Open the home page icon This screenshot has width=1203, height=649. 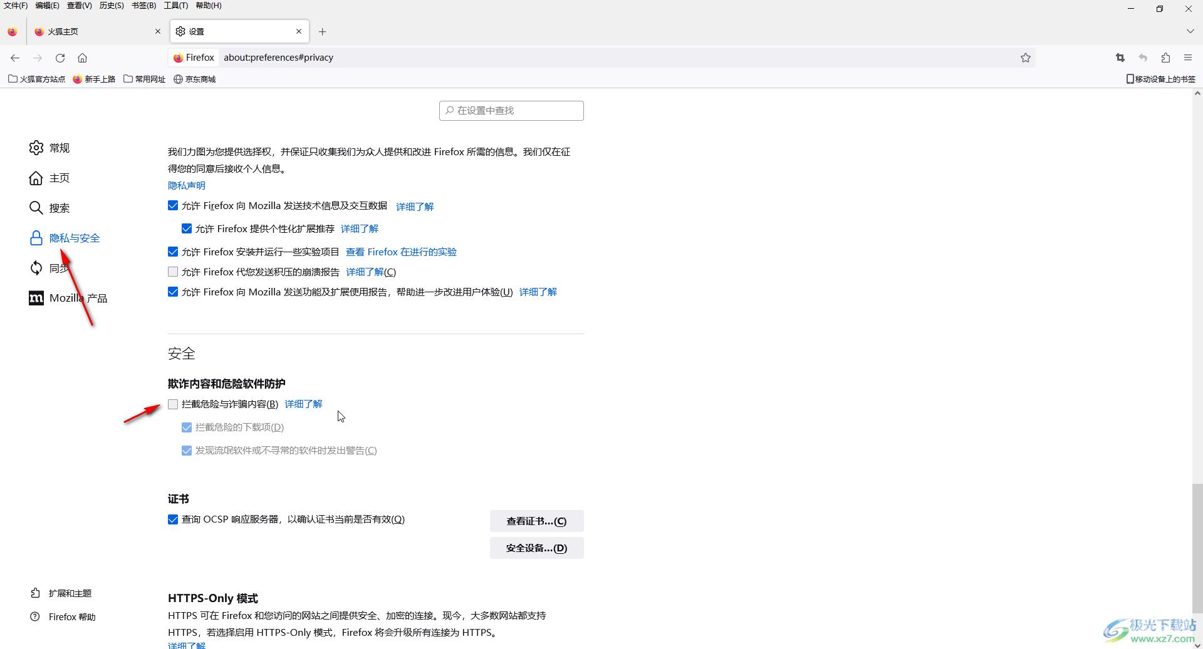point(82,58)
